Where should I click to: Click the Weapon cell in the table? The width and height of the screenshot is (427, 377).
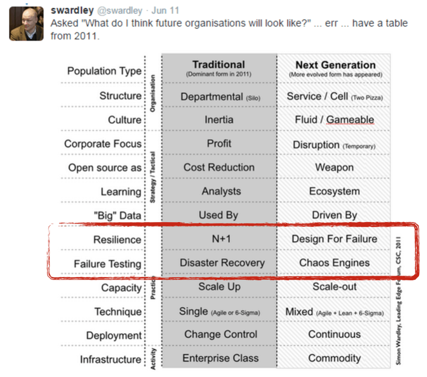[334, 167]
